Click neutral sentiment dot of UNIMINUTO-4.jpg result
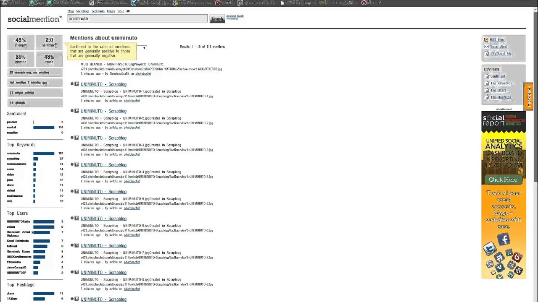Image resolution: width=538 pixels, height=302 pixels. pyautogui.click(x=72, y=165)
